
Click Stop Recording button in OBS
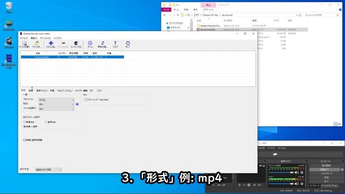[325, 170]
